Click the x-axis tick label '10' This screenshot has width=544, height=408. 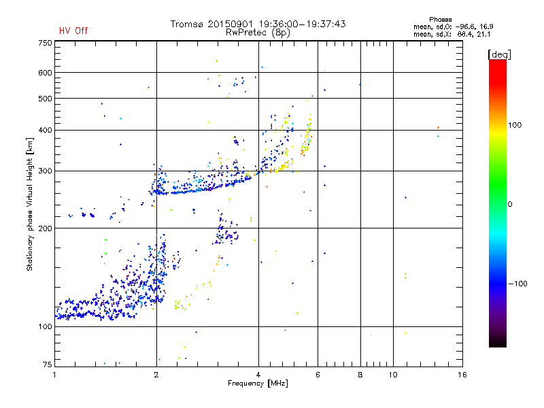393,375
